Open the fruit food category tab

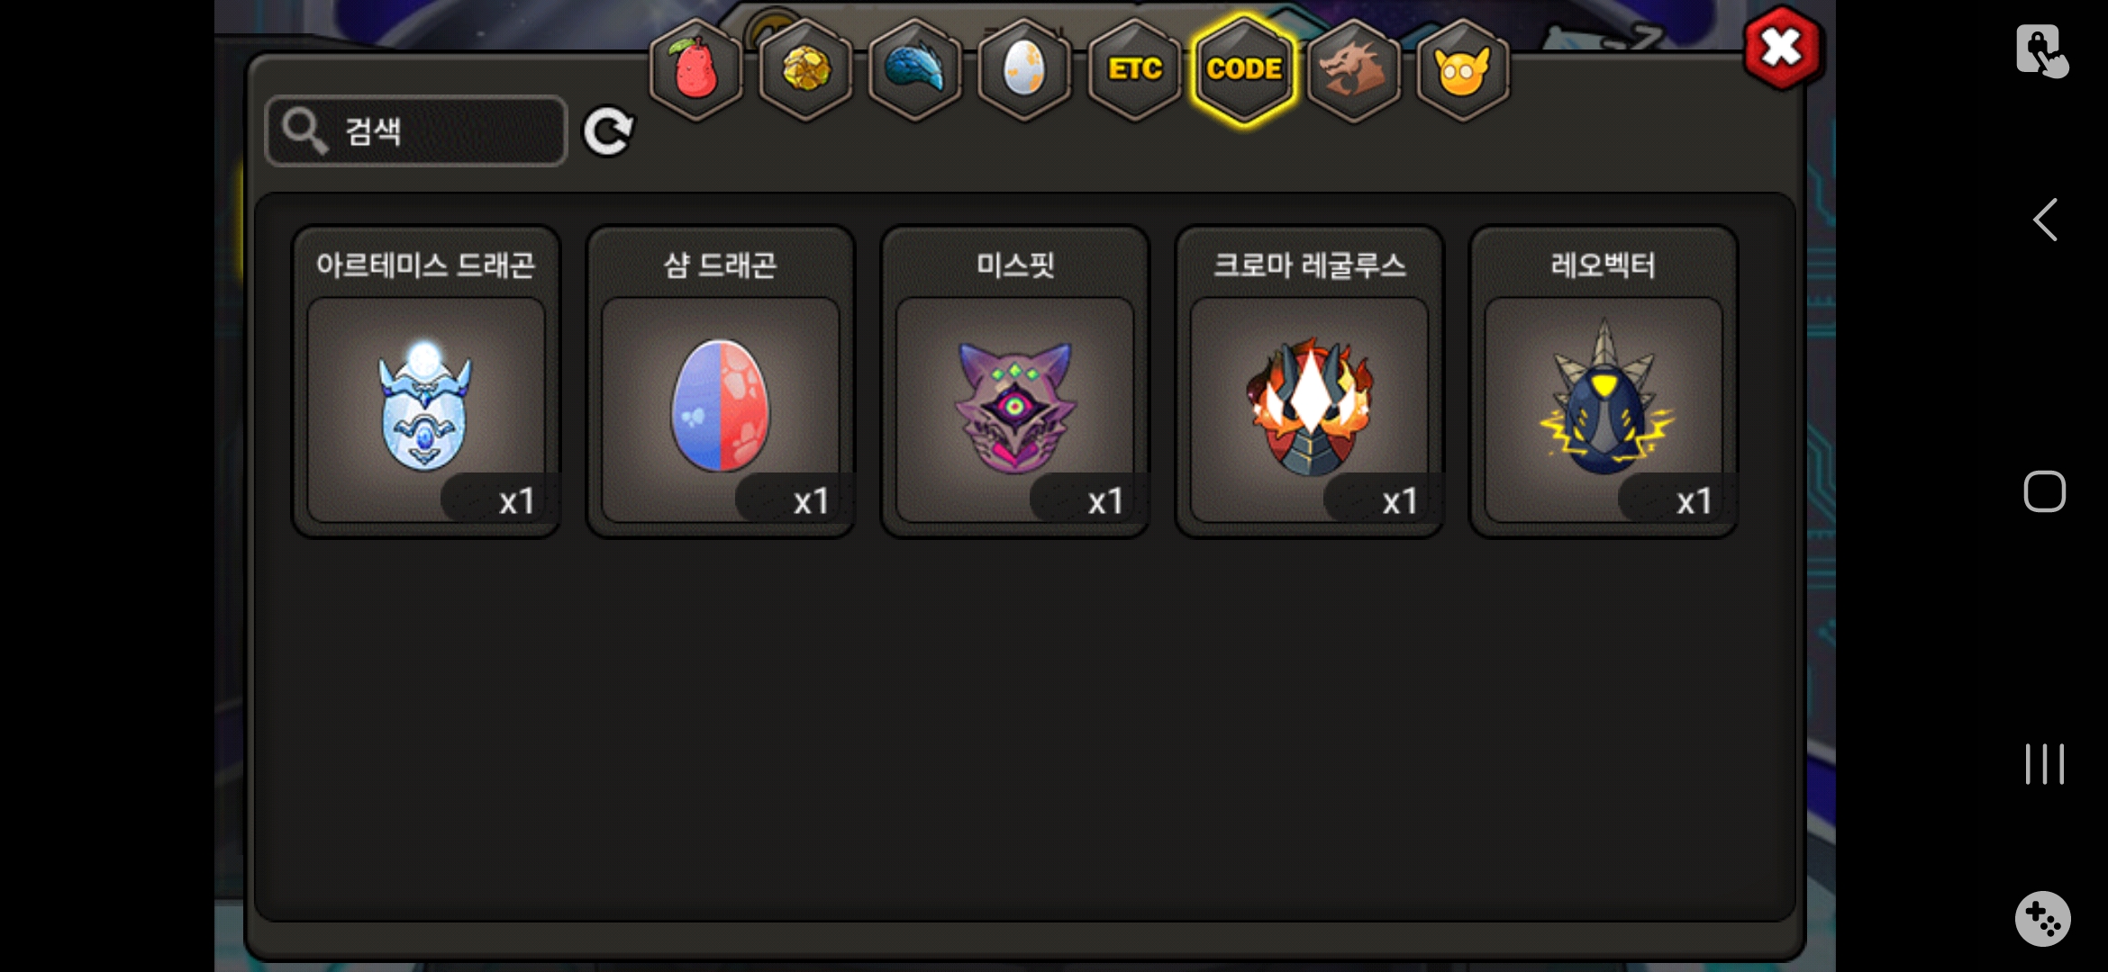(x=695, y=69)
